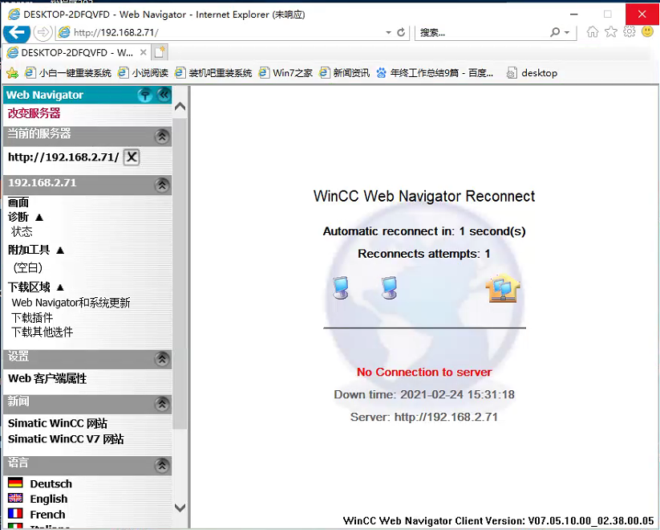The height and width of the screenshot is (530, 660).
Task: Open the IE Tools gear icon
Action: 630,32
